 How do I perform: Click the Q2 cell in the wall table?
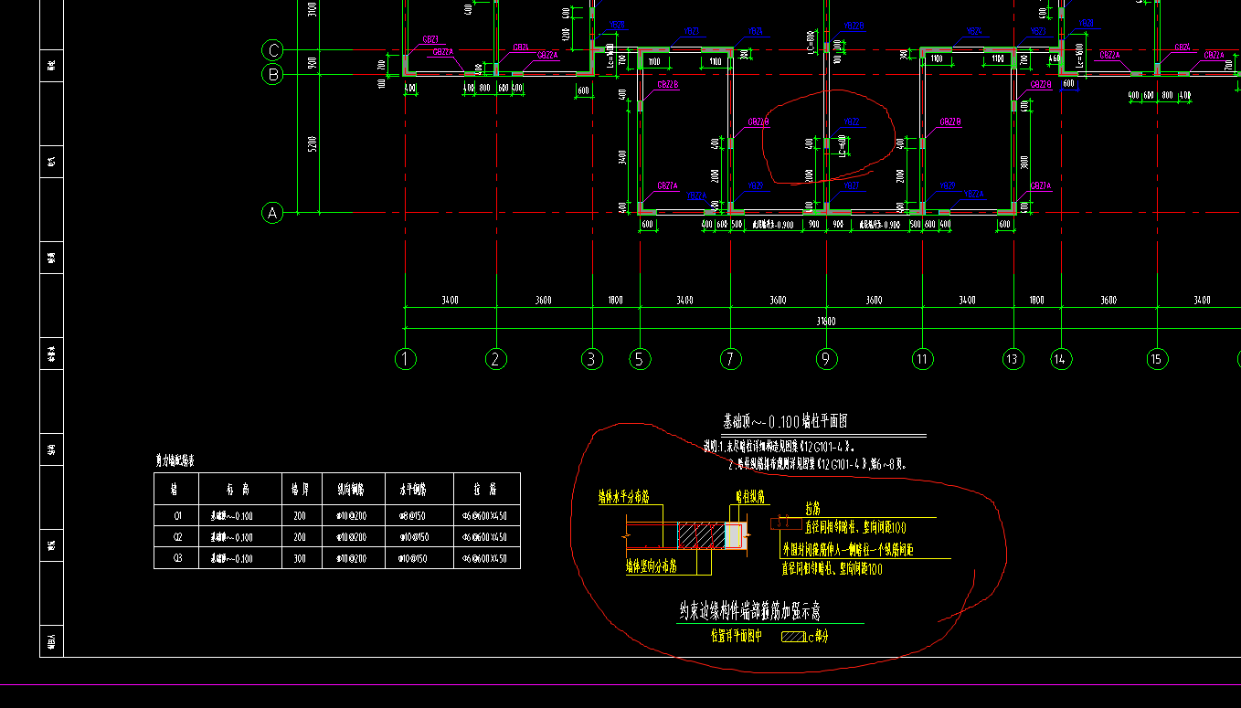(x=176, y=537)
